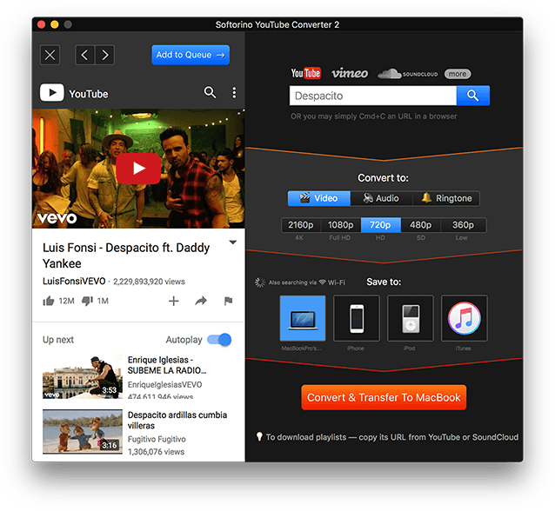
Task: Open YouTube three-dot options menu
Action: click(x=234, y=93)
